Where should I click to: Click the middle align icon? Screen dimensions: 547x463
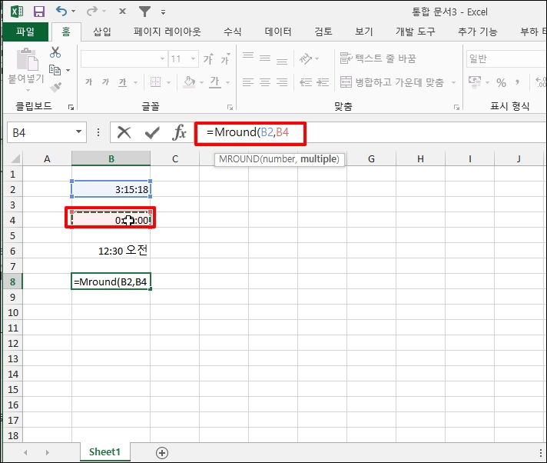pyautogui.click(x=265, y=58)
